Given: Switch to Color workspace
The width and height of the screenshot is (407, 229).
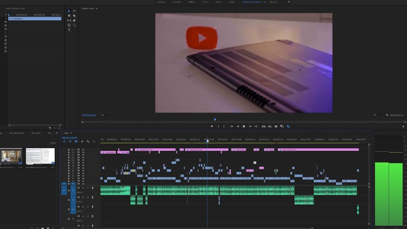Looking at the screenshot, I should (x=205, y=2).
